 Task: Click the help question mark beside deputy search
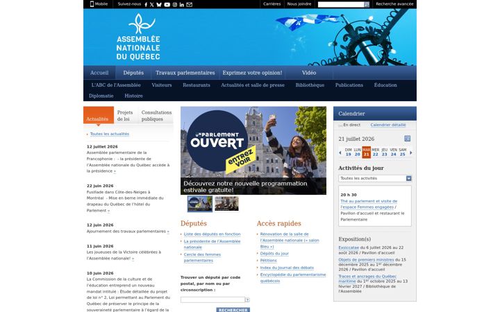(x=247, y=300)
